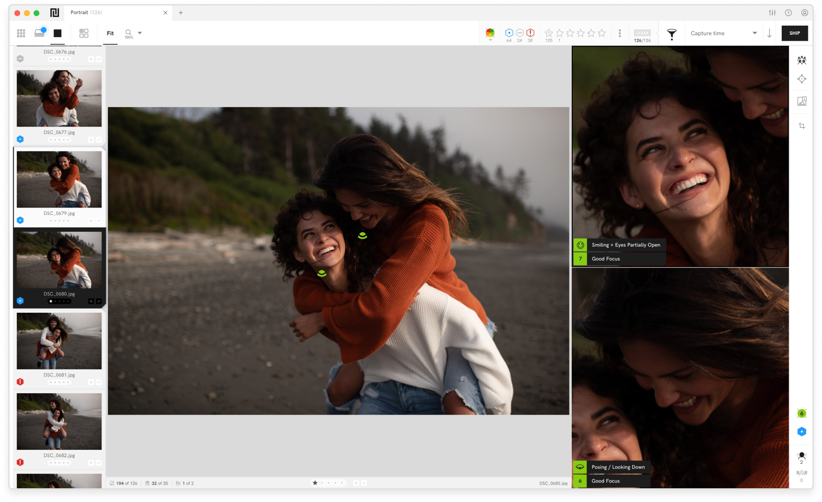The image size is (822, 502).
Task: Toggle the compare four-up layout icon
Action: (84, 33)
